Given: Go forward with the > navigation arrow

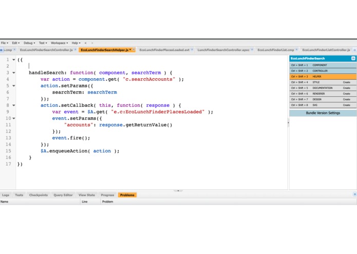Looking at the screenshot, I should point(92,43).
